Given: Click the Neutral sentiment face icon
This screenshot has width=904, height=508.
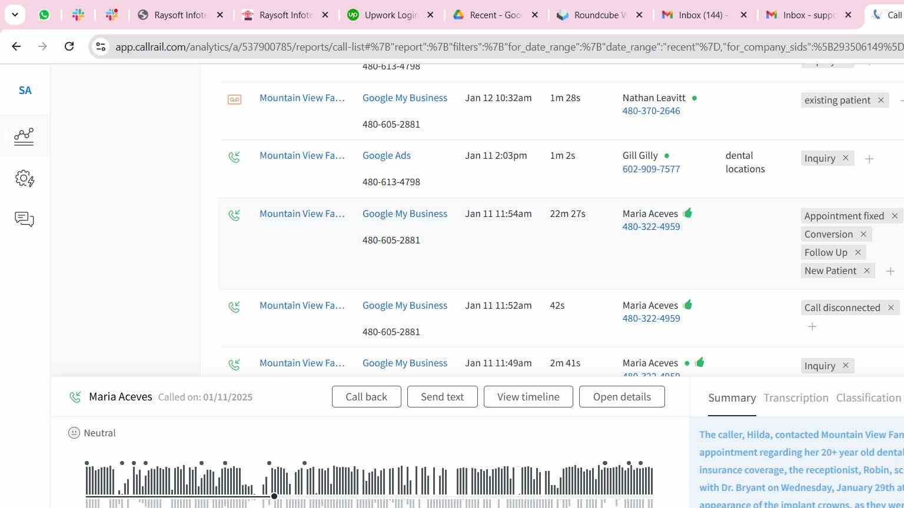Looking at the screenshot, I should coord(74,433).
